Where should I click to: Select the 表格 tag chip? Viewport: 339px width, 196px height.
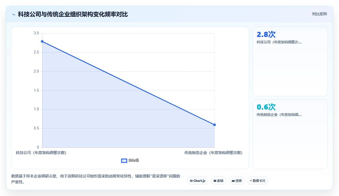click(x=218, y=181)
